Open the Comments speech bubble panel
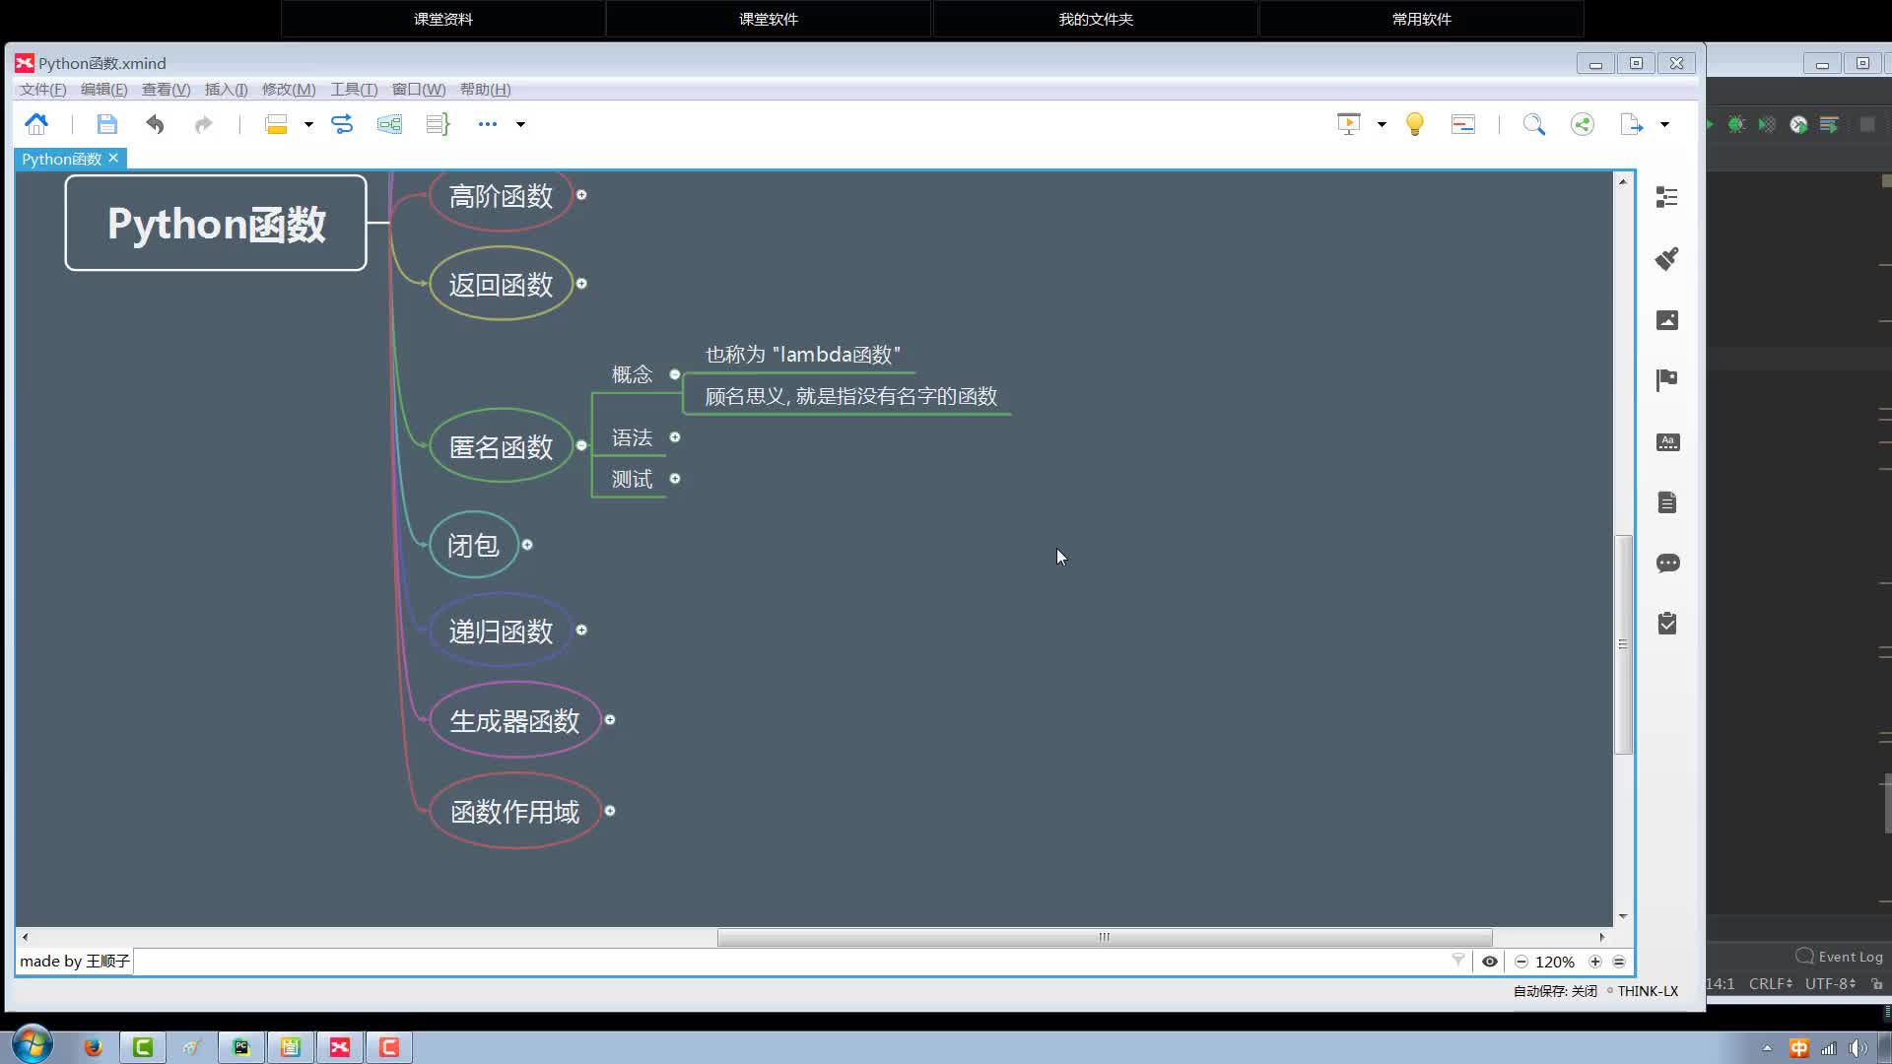This screenshot has width=1892, height=1064. pyautogui.click(x=1666, y=564)
